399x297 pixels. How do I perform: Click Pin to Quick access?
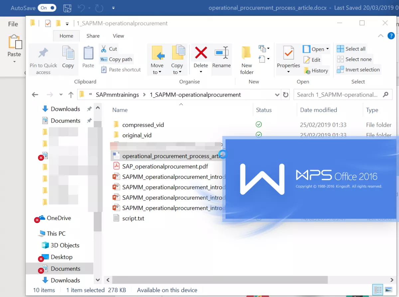pos(43,60)
